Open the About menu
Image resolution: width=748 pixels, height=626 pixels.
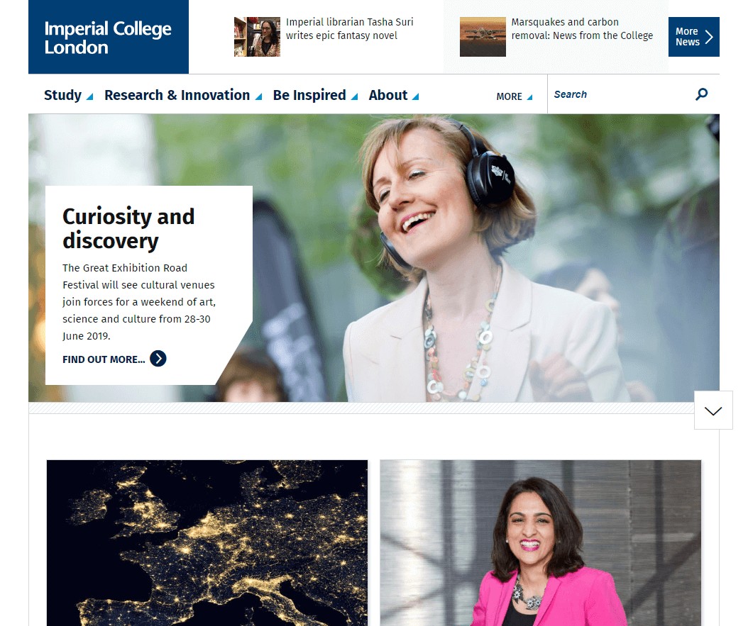pos(394,95)
